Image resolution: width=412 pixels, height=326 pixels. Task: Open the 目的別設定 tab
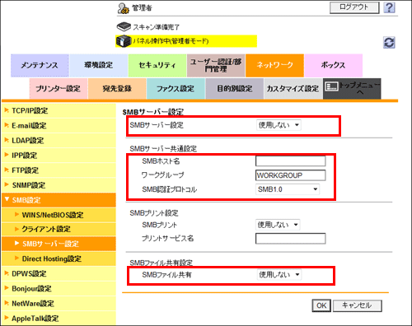tap(235, 89)
